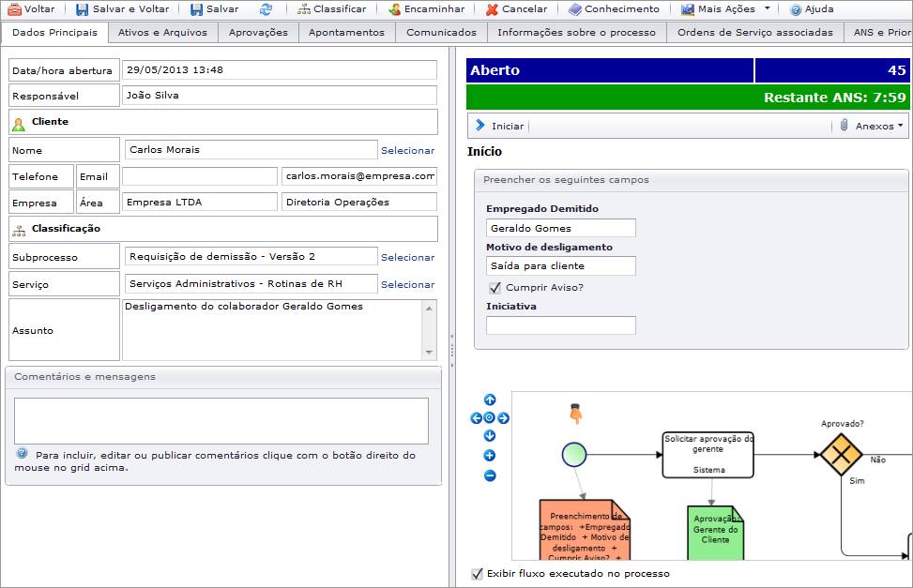Click the panel splitter handle
This screenshot has width=913, height=588.
(x=452, y=351)
